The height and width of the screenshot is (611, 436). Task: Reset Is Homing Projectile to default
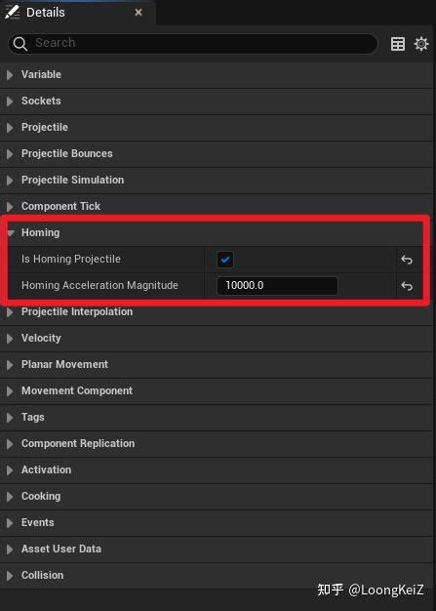point(407,260)
